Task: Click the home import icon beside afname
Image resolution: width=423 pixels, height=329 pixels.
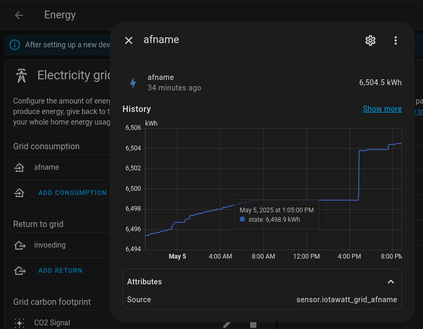Action: tap(20, 168)
